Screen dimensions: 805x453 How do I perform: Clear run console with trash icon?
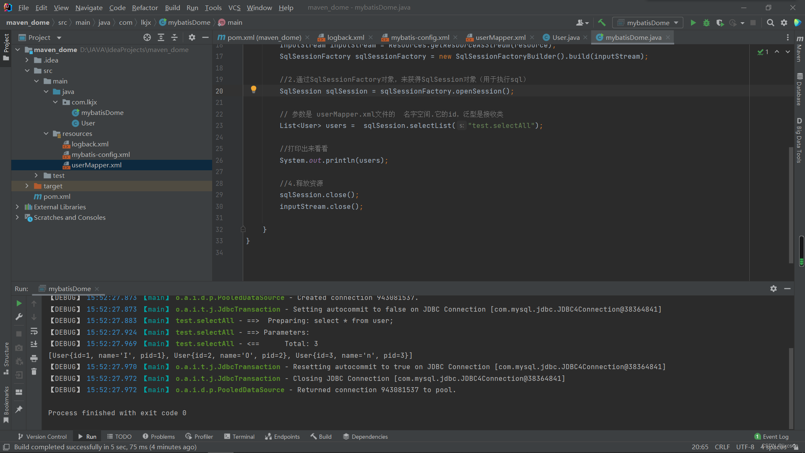(34, 372)
